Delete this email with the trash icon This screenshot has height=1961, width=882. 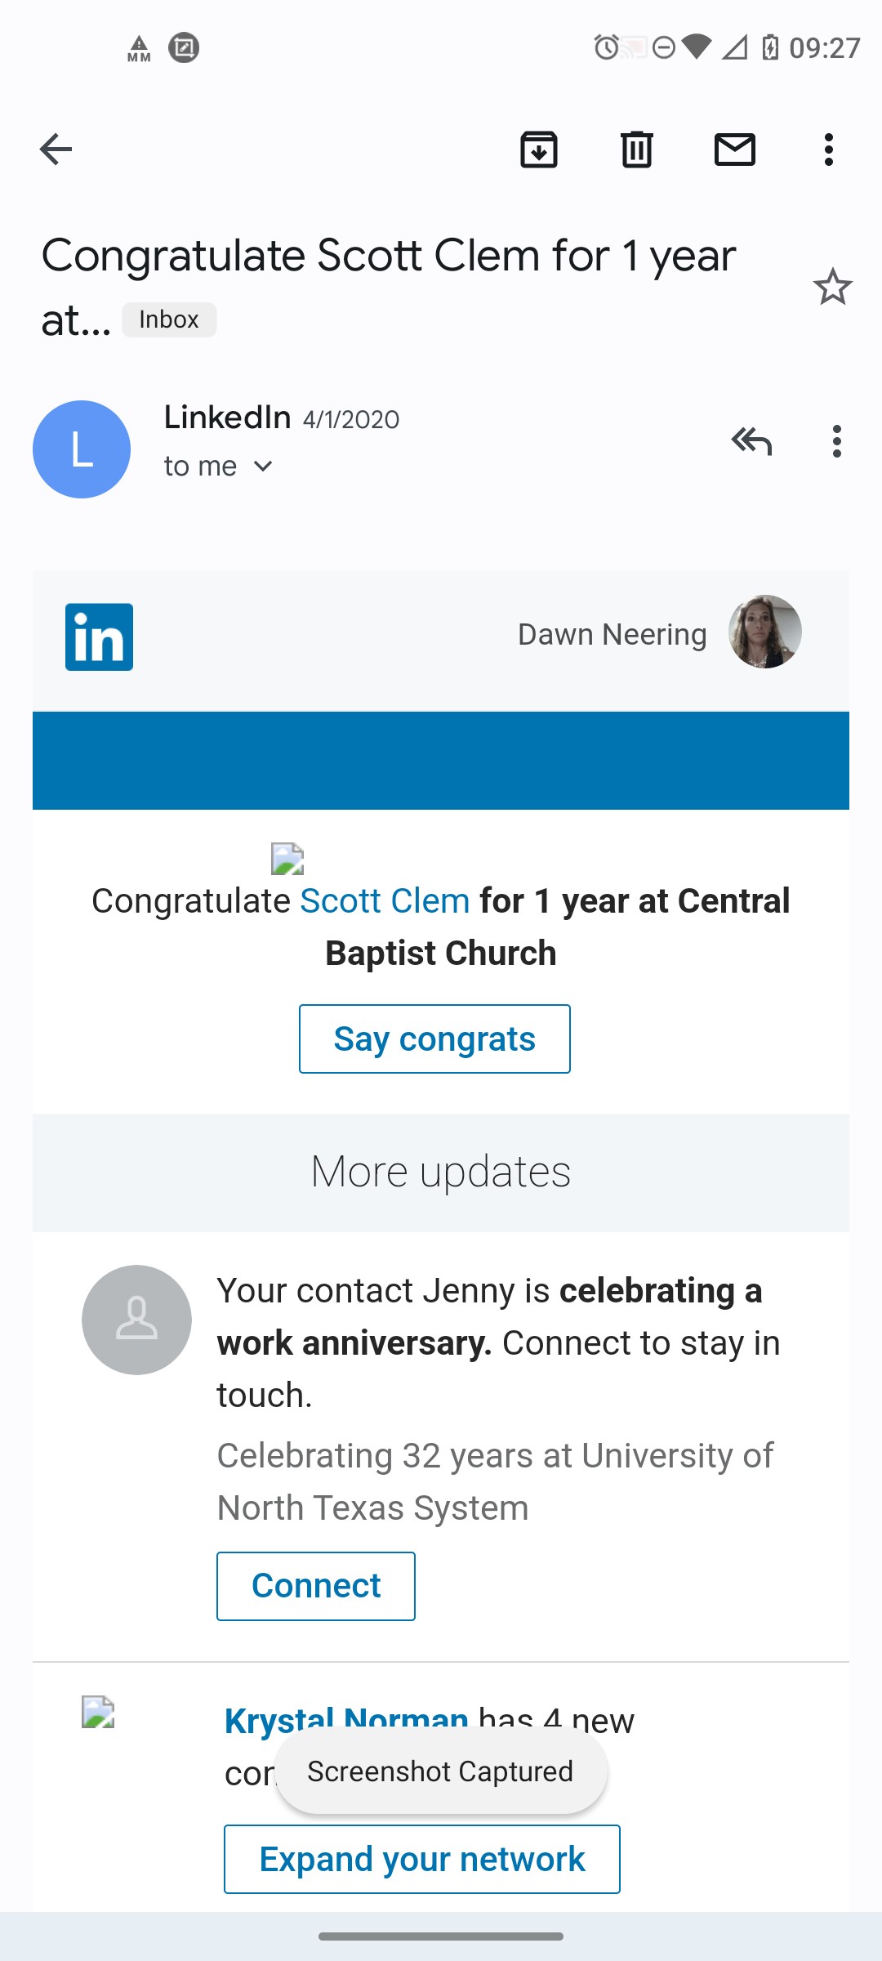(637, 150)
